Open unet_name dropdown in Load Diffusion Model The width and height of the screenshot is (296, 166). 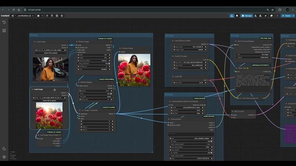click(x=190, y=47)
